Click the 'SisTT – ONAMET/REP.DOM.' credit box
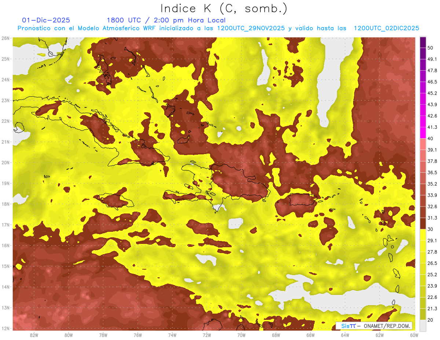Screen dimensions: 440x340 (374, 326)
